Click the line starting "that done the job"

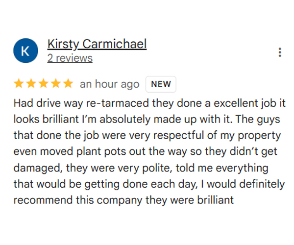coord(147,136)
